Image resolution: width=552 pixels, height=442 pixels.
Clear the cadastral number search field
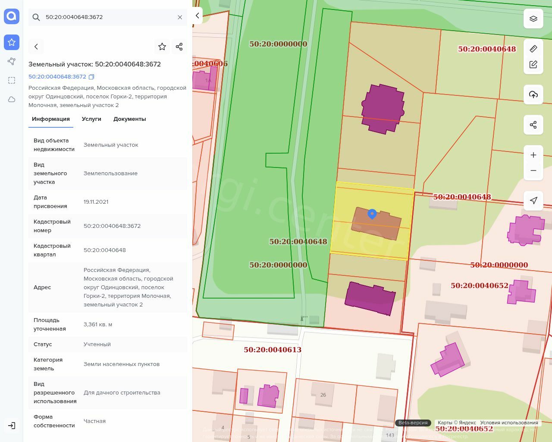pyautogui.click(x=180, y=17)
